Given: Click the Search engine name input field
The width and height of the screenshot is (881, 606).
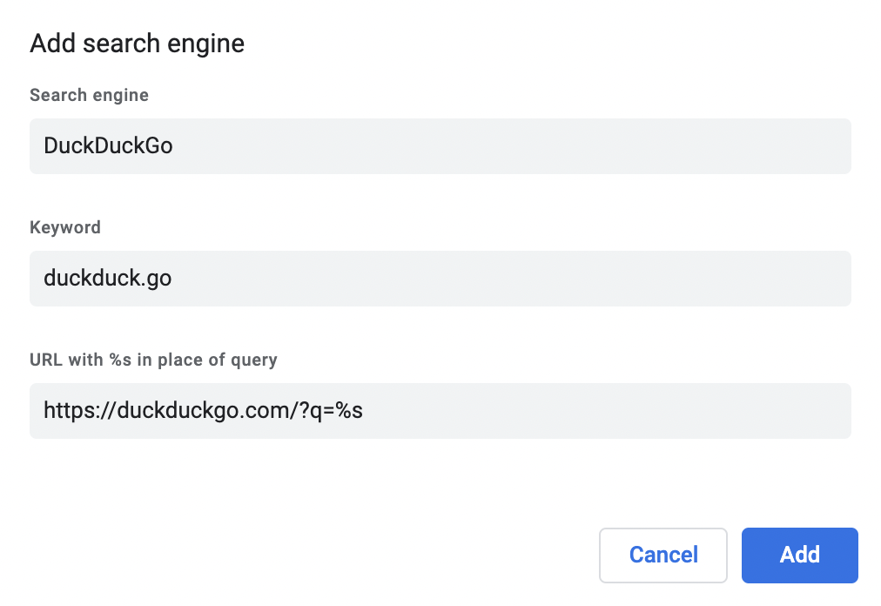Looking at the screenshot, I should point(440,145).
